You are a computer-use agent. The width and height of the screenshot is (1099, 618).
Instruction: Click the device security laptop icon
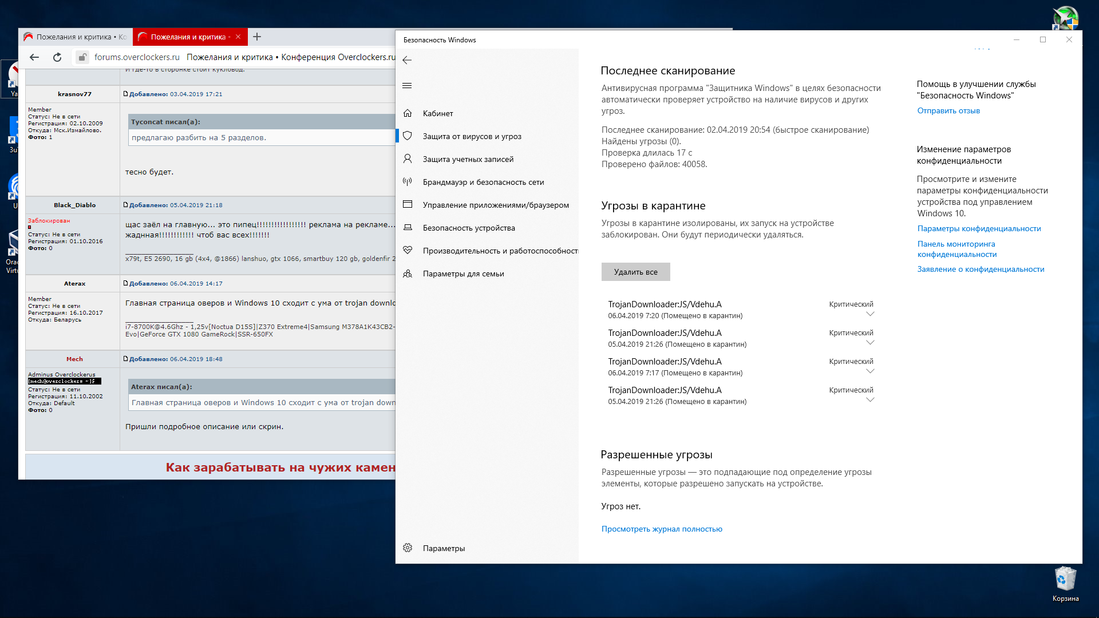click(x=408, y=228)
